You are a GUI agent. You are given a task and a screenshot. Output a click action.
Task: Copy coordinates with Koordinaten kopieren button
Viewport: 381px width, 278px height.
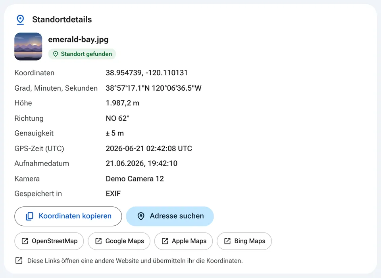[x=68, y=216]
